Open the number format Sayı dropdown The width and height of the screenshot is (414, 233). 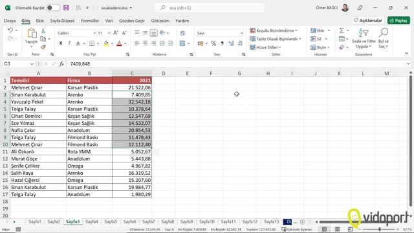click(x=241, y=33)
